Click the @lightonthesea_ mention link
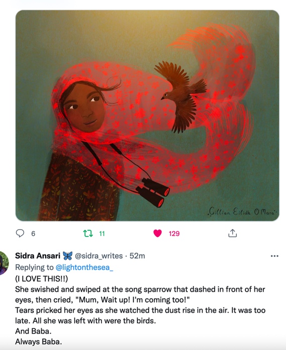The height and width of the screenshot is (350, 286). pyautogui.click(x=84, y=268)
